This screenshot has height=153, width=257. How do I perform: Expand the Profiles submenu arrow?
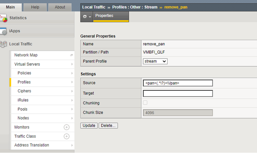point(72,82)
